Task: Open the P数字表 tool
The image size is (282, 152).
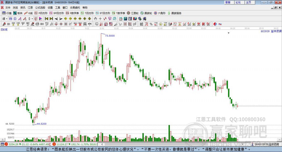Action: 72,13
